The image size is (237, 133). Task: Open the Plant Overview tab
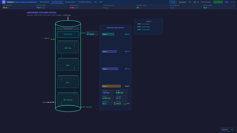44,2
